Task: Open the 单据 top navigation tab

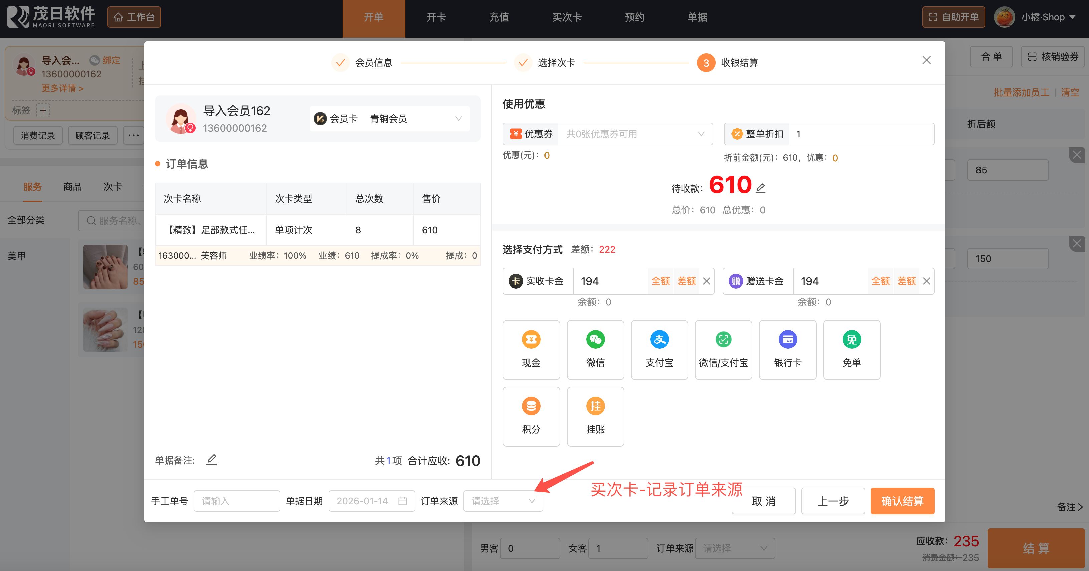Action: 697,17
